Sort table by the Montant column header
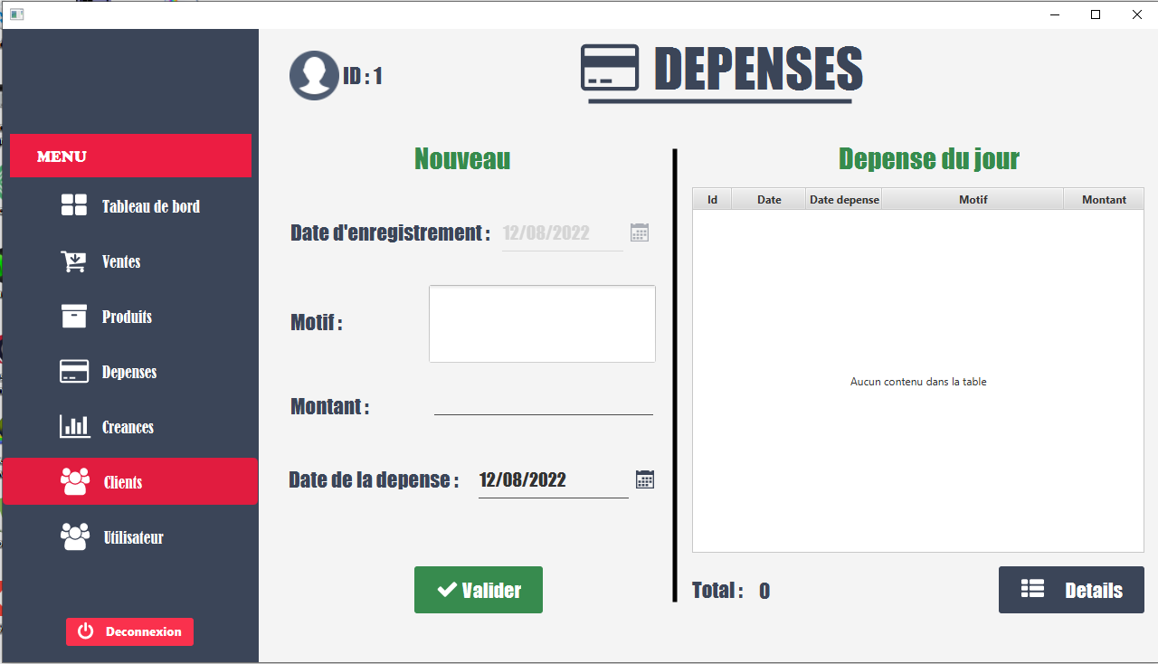The image size is (1158, 664). [1104, 199]
